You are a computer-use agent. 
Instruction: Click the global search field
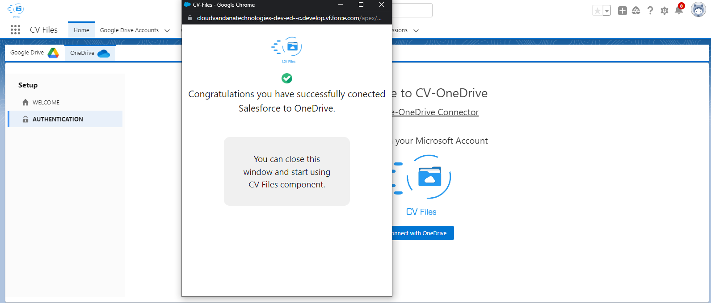coord(412,10)
